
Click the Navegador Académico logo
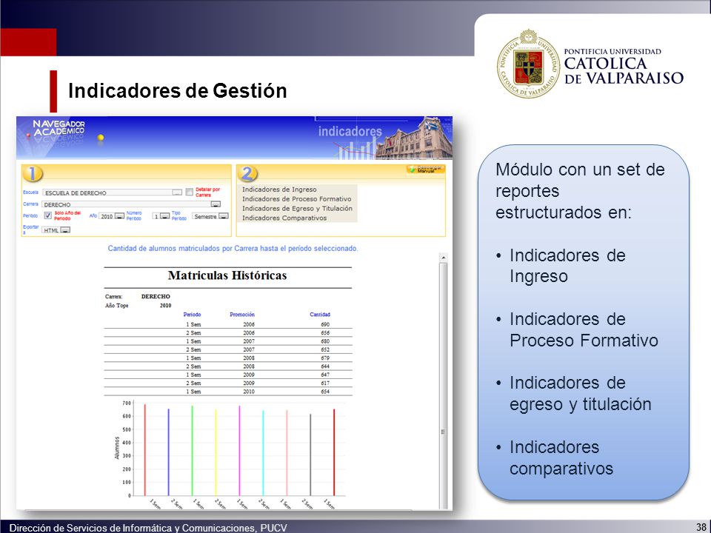(x=59, y=128)
